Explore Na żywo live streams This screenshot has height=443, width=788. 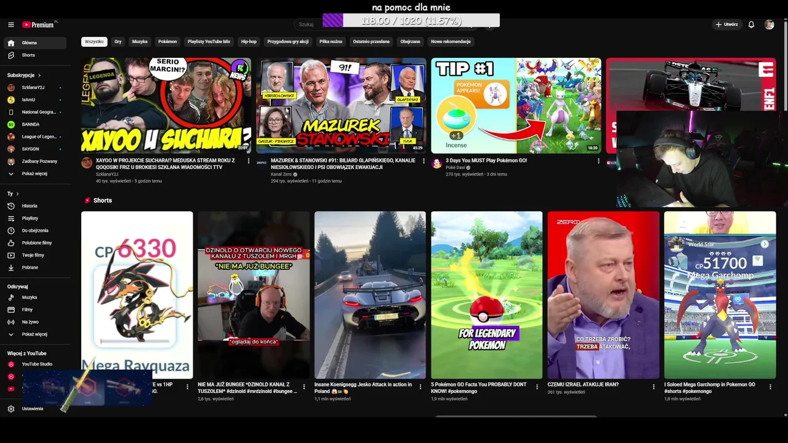coord(34,322)
